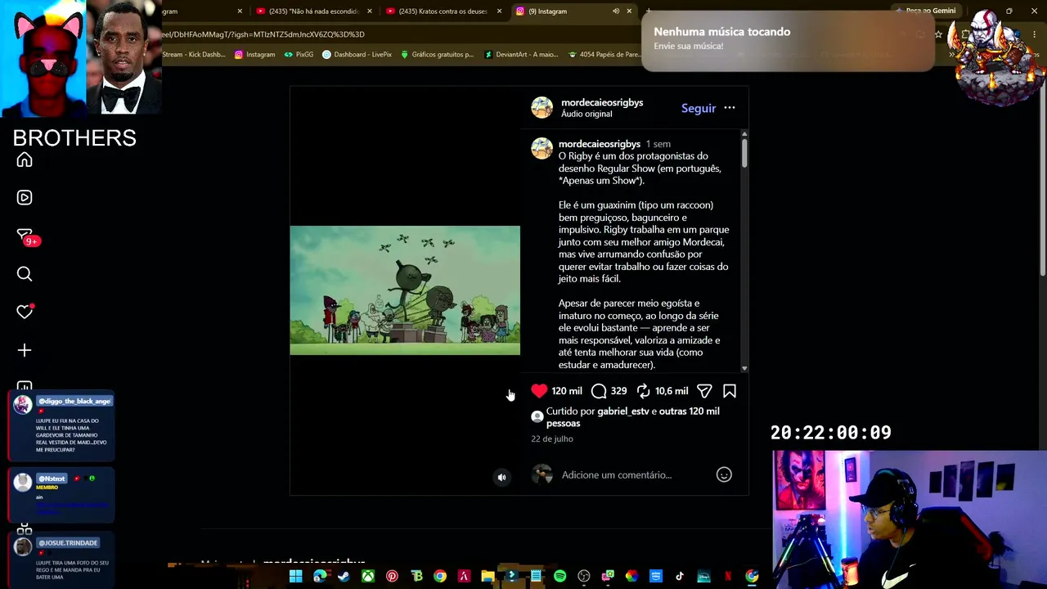Image resolution: width=1047 pixels, height=589 pixels.
Task: Click the 22 de julho post date
Action: pos(552,438)
